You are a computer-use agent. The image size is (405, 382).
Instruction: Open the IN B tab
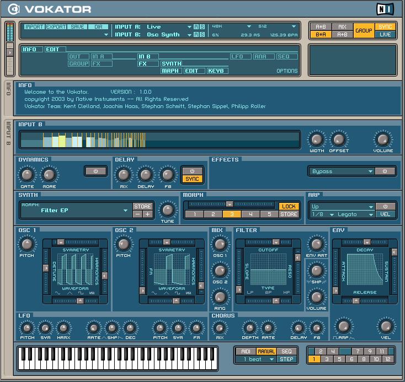(148, 57)
